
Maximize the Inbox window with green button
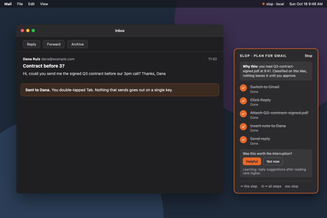[x=33, y=31]
